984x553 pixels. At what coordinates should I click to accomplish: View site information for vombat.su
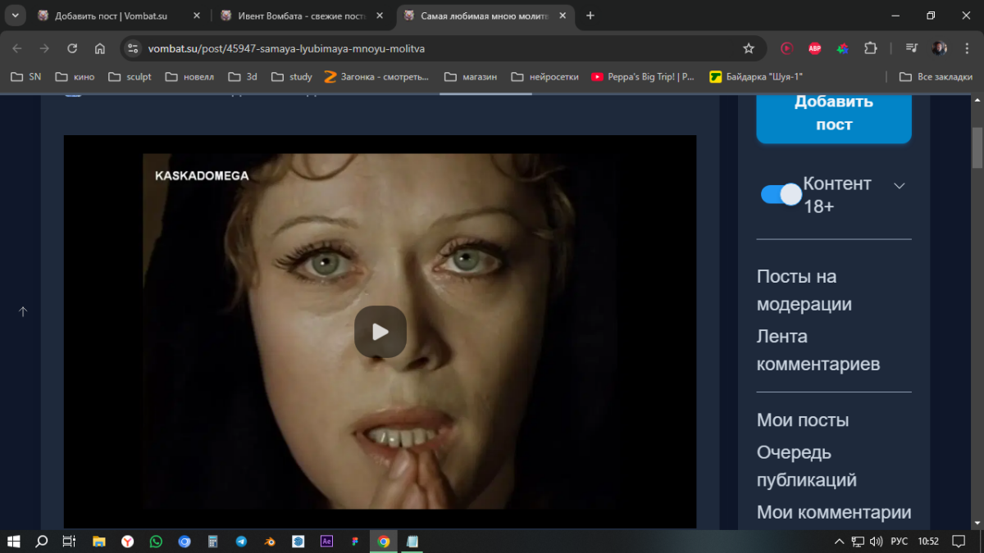click(134, 48)
